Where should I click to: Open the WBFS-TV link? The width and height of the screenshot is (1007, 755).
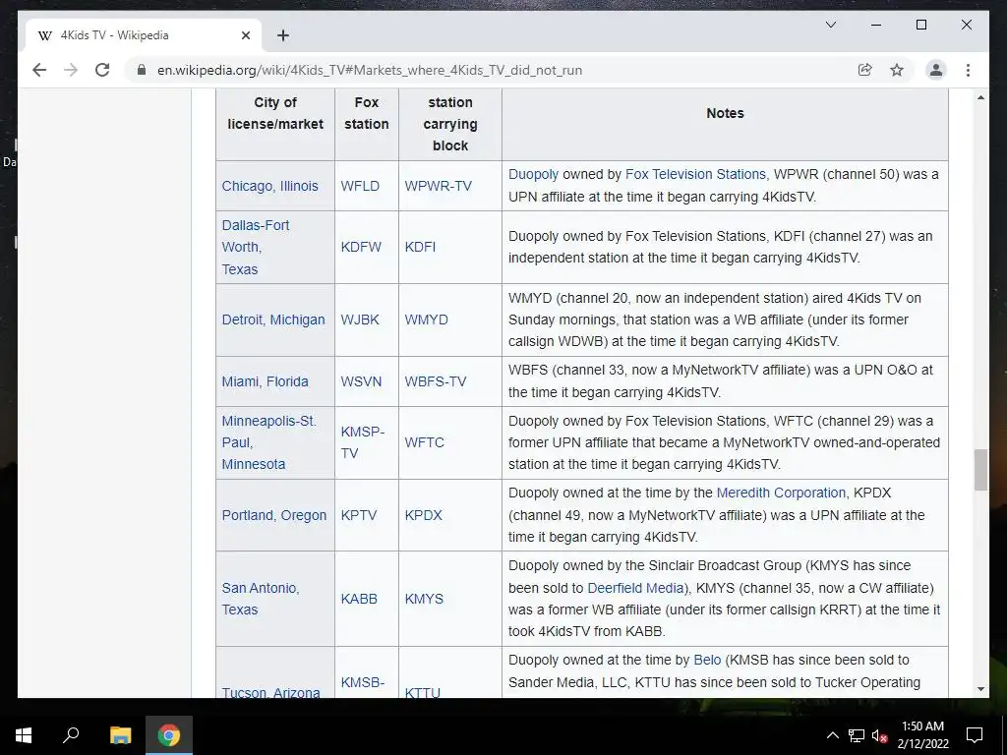tap(435, 381)
